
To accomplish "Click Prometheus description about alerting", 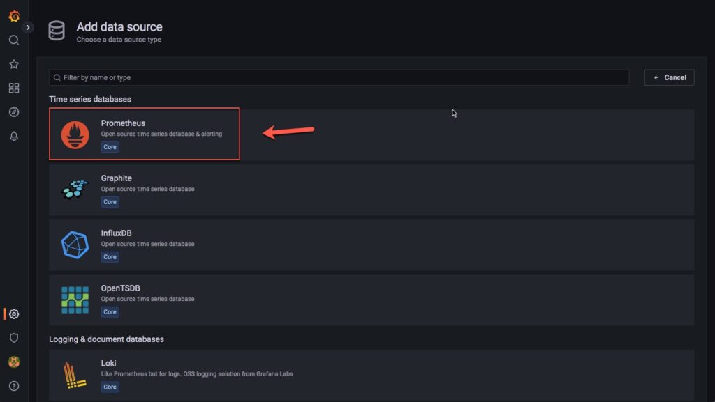I will point(161,134).
